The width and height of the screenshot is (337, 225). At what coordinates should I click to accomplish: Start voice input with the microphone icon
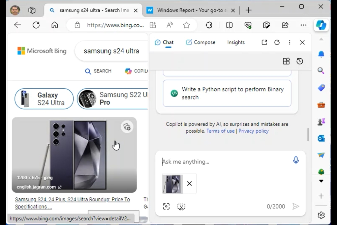point(296,160)
